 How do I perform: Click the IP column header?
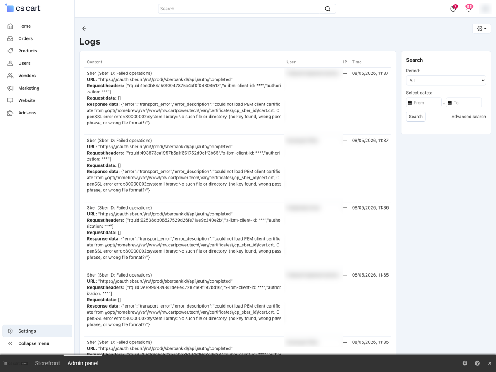pyautogui.click(x=345, y=62)
